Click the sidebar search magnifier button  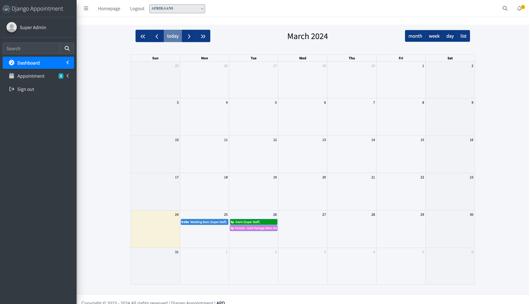(x=67, y=48)
